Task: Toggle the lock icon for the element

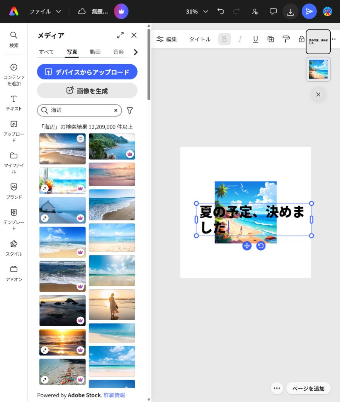Action: click(301, 39)
